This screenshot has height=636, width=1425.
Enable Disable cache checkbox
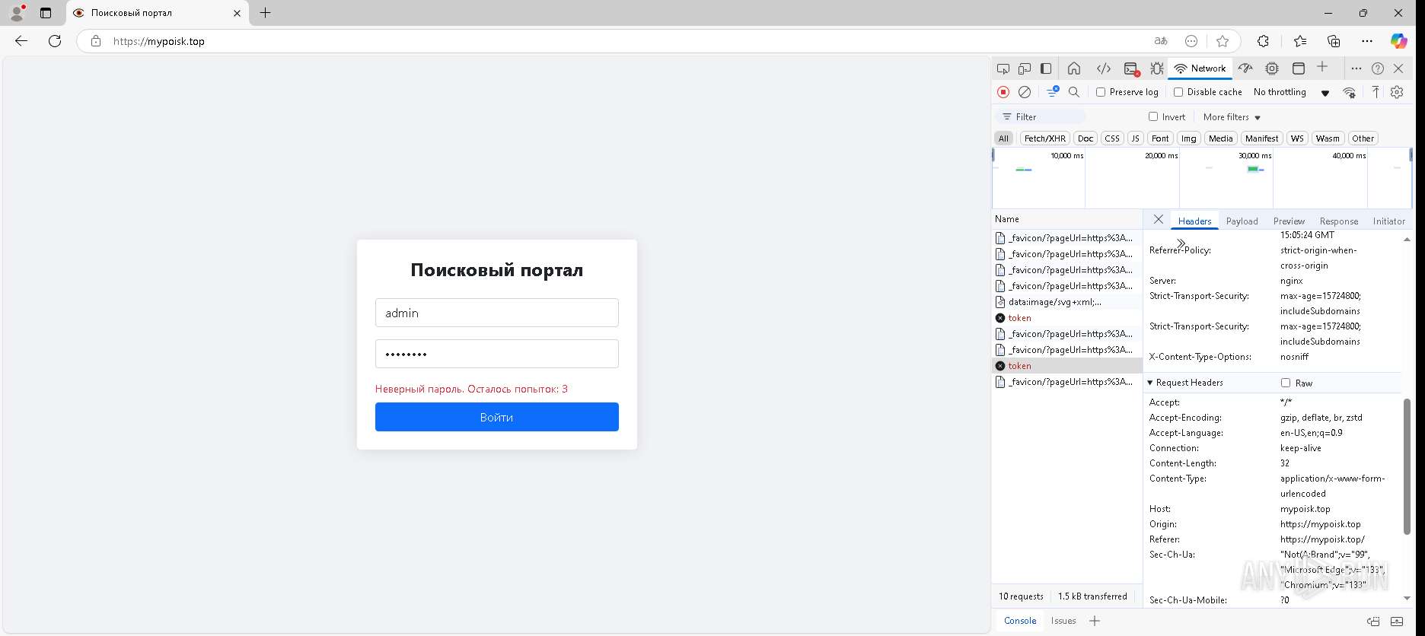(x=1178, y=92)
